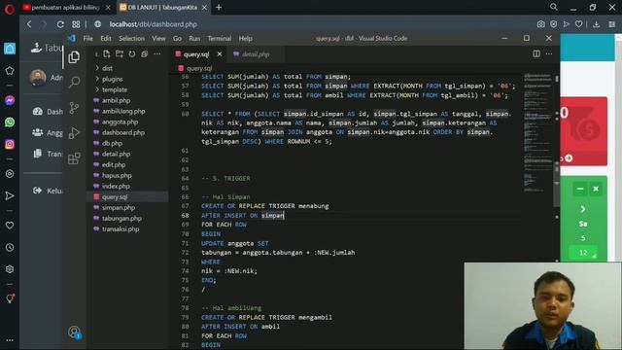Switch to the detail.php editor tab
The height and width of the screenshot is (350, 622).
[x=256, y=54]
